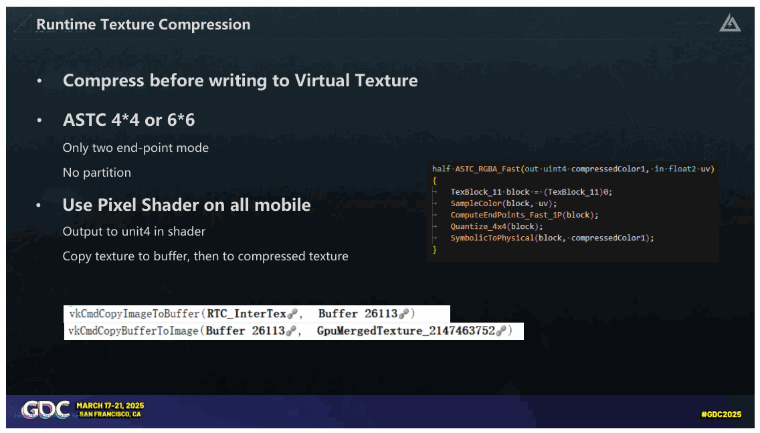Viewport: 760px width, 433px height.
Task: Click the GpuMergedTexture_2147463752 argument name
Action: tap(406, 331)
